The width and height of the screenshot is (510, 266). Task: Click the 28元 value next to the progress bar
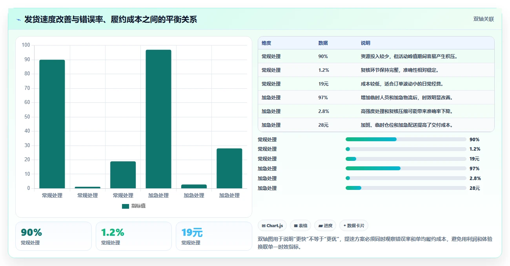coord(475,188)
